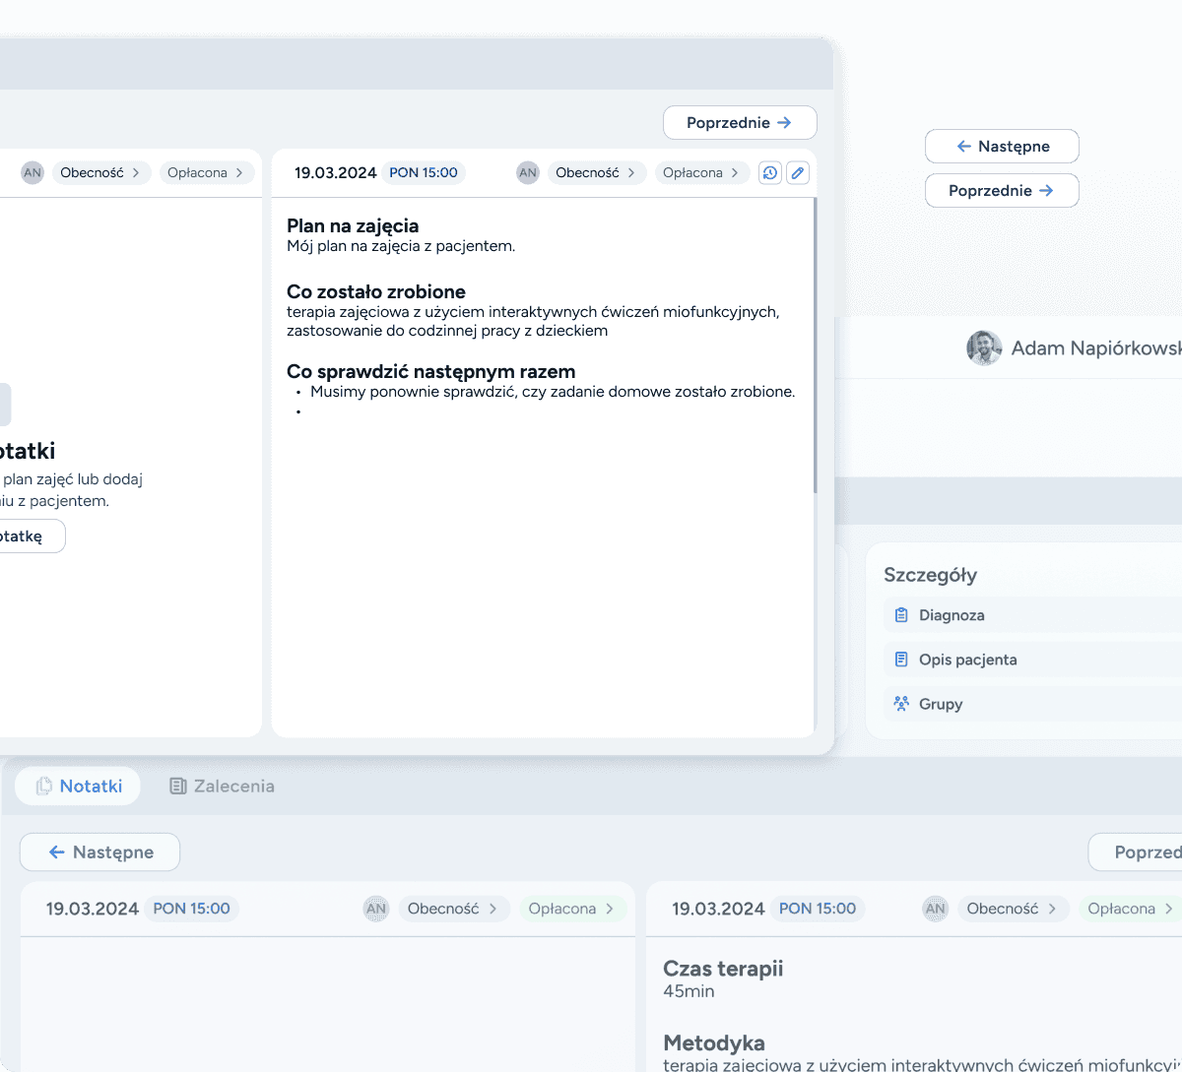Click the list icon on the Zalecenia tab
Image resolution: width=1182 pixels, height=1072 pixels.
tap(178, 786)
